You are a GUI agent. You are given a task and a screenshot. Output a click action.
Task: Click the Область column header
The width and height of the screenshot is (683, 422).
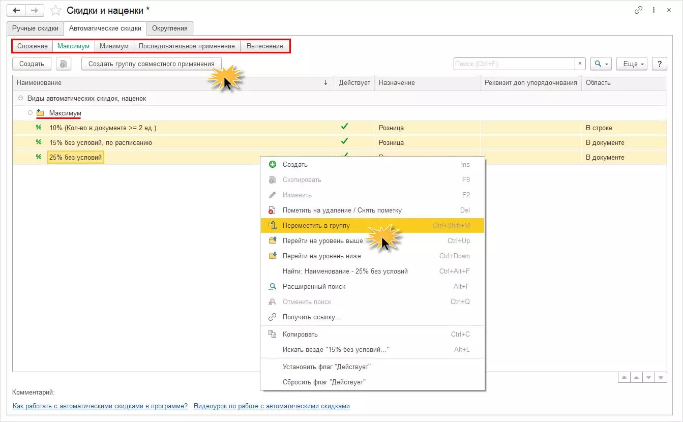(x=624, y=82)
